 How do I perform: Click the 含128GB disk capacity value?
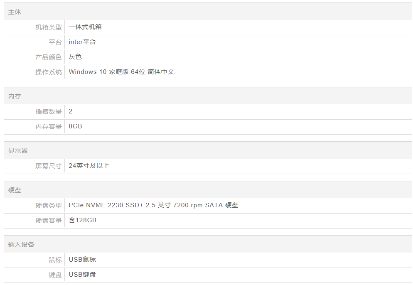(x=82, y=220)
